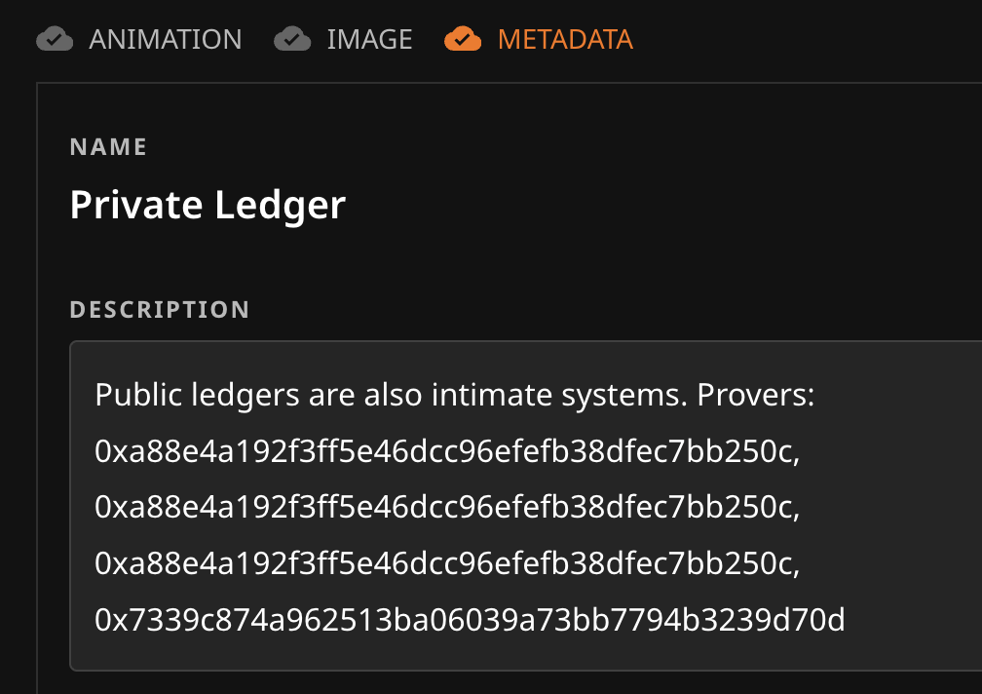
Task: Switch to the ANIMATION tab
Action: point(165,39)
